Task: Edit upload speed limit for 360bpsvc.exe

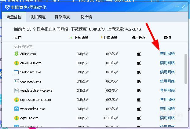Action: 117,72
